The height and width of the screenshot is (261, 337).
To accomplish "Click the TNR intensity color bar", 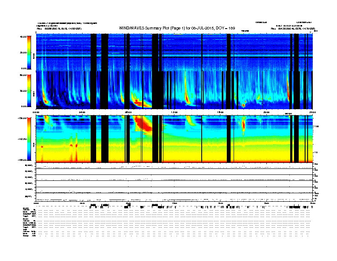I will [29, 139].
